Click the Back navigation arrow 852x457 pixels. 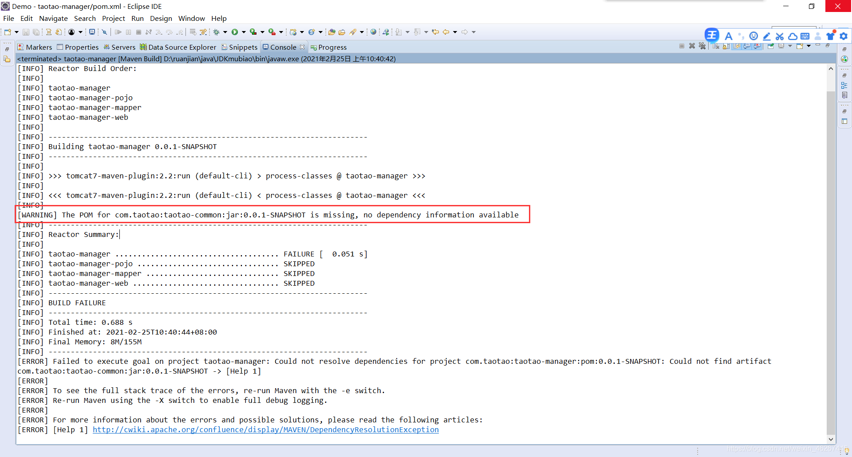(446, 32)
